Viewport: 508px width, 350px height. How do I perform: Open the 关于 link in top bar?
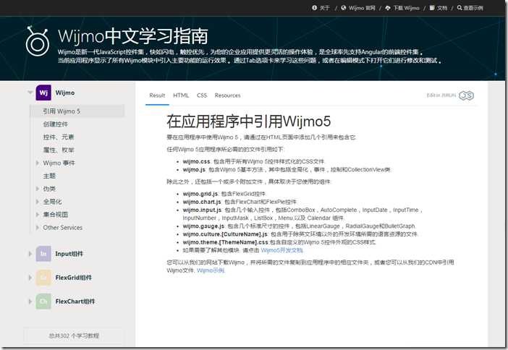(x=324, y=8)
